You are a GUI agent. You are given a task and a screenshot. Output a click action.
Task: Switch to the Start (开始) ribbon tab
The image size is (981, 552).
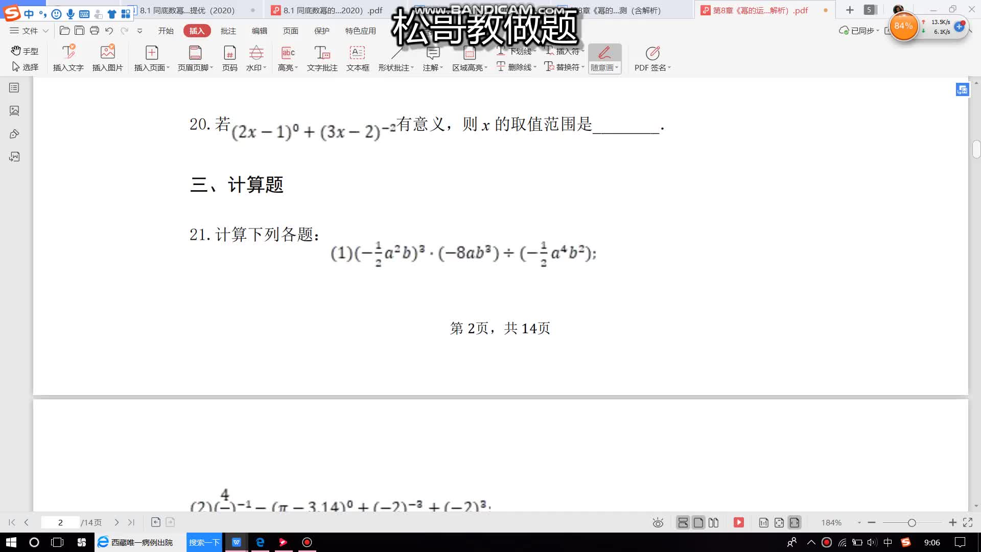coord(166,31)
